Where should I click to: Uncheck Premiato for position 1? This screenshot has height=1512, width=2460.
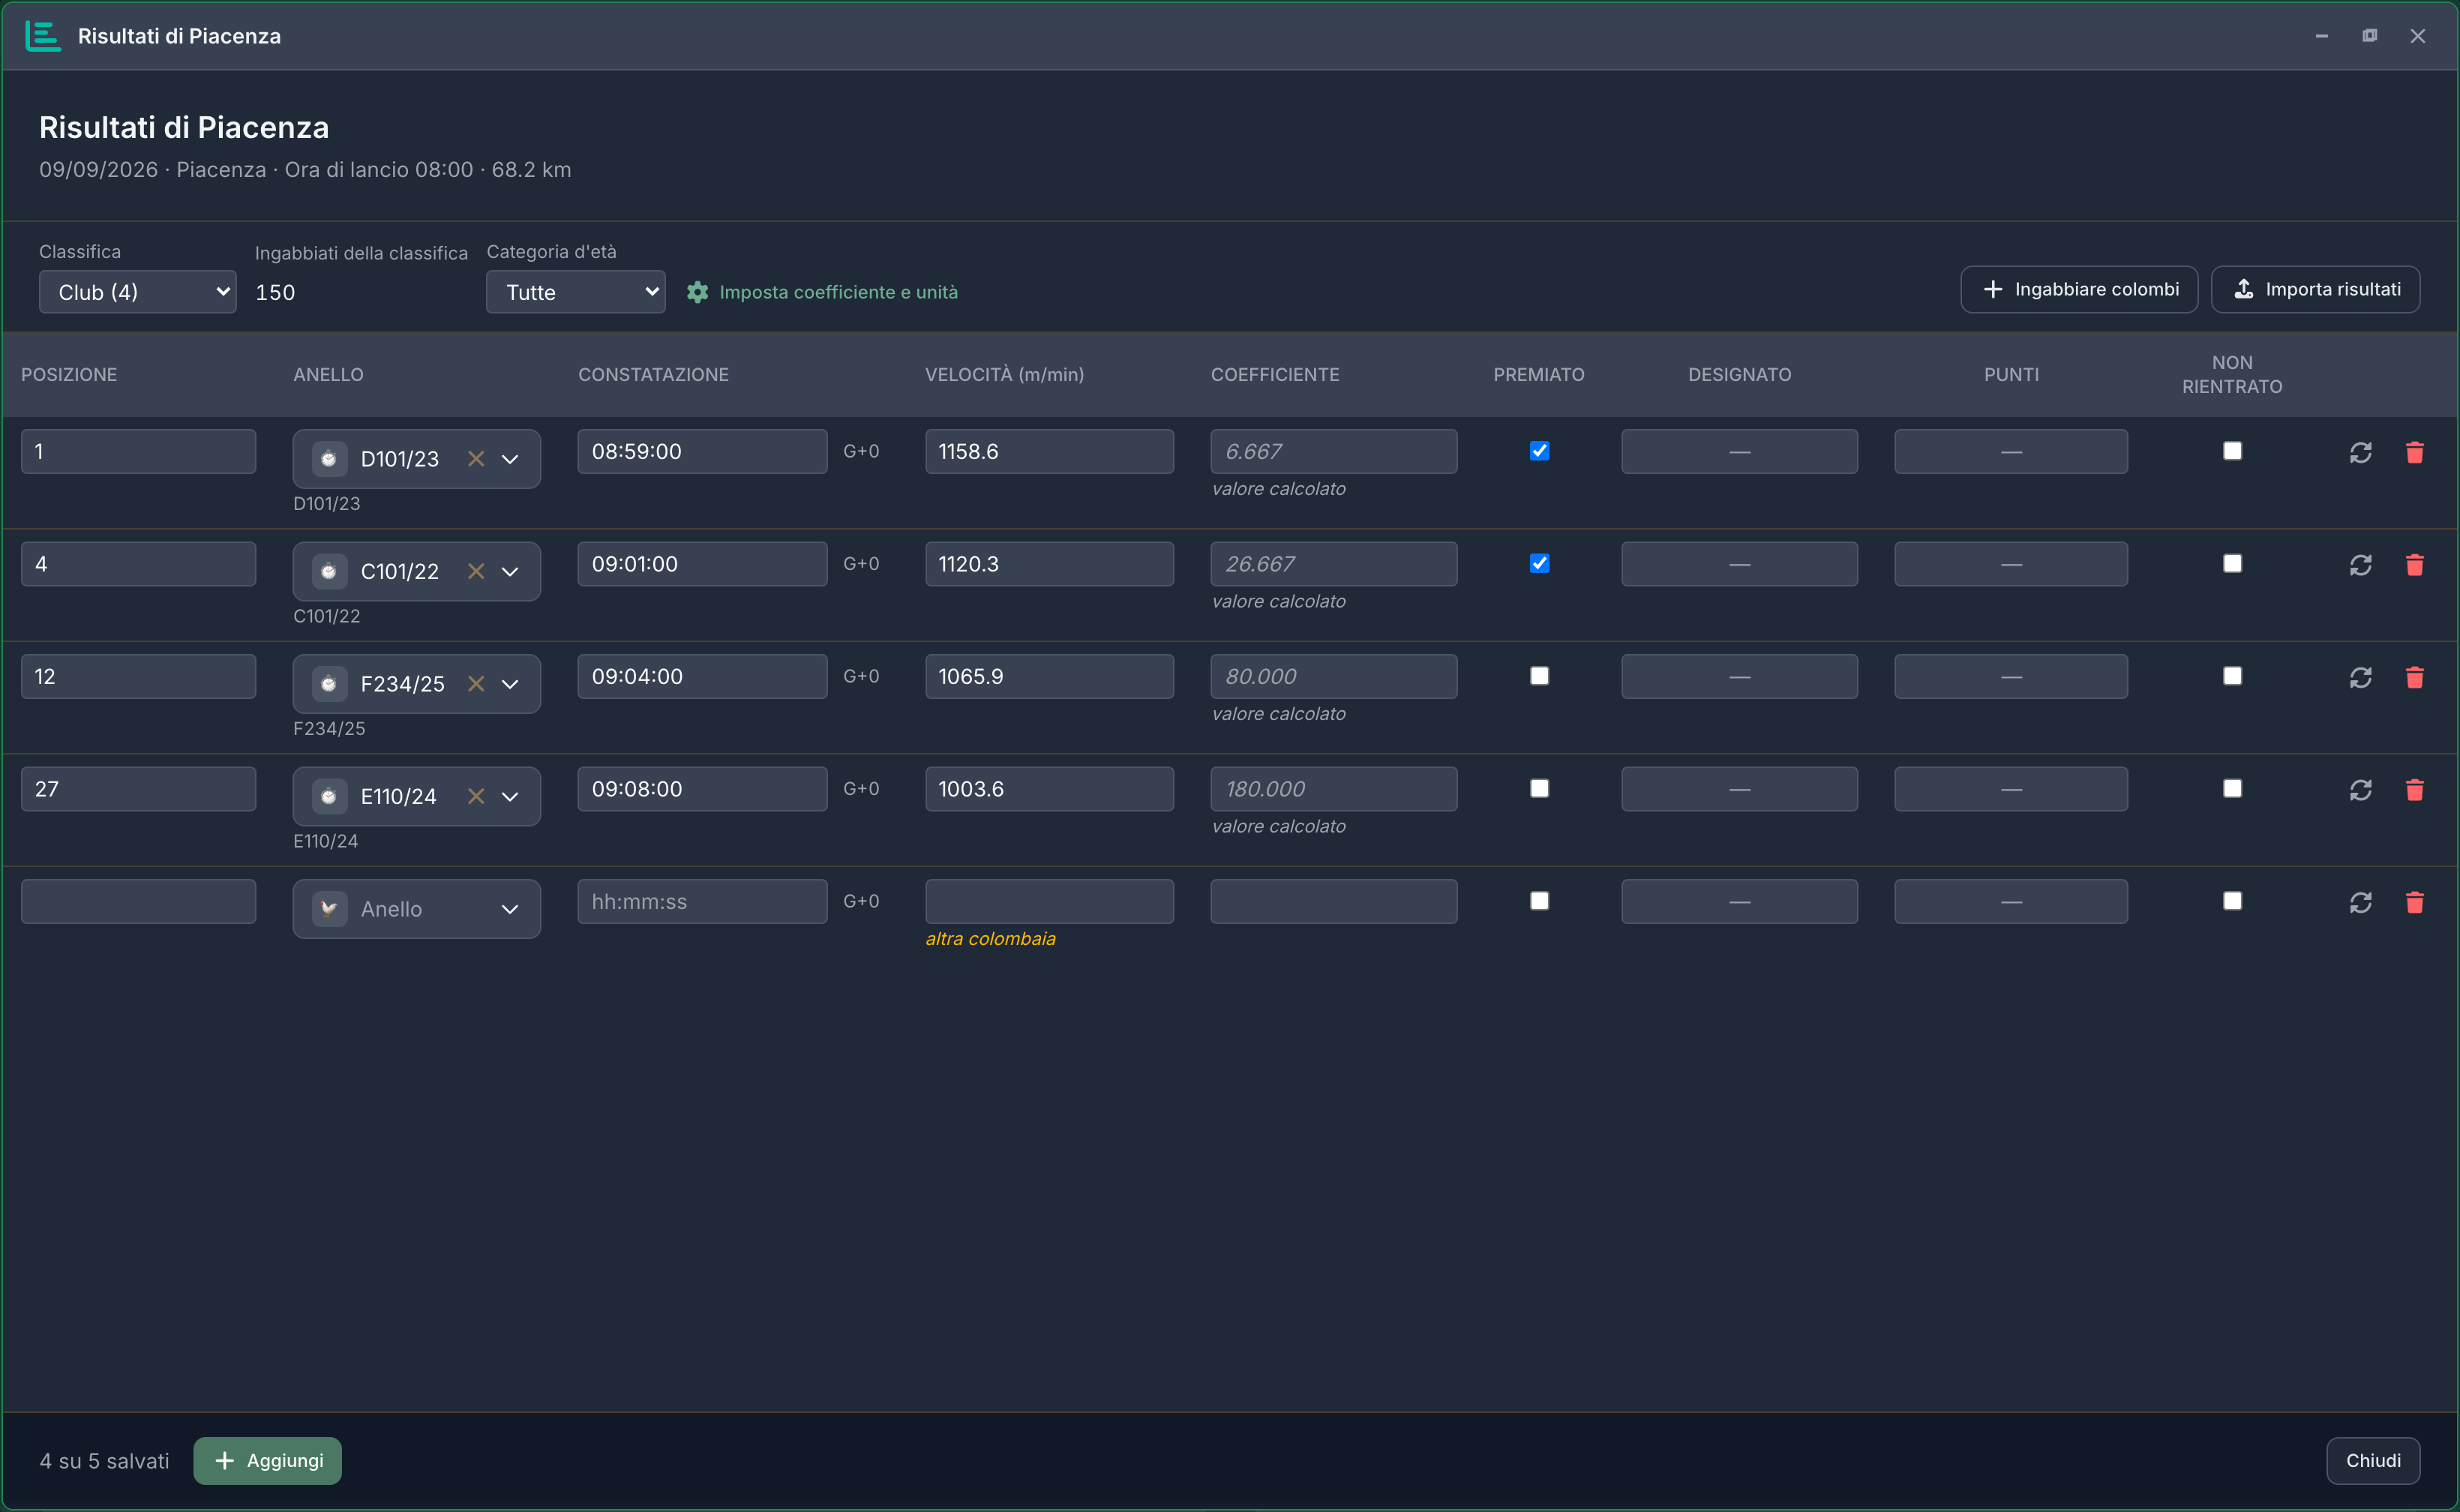[1539, 451]
